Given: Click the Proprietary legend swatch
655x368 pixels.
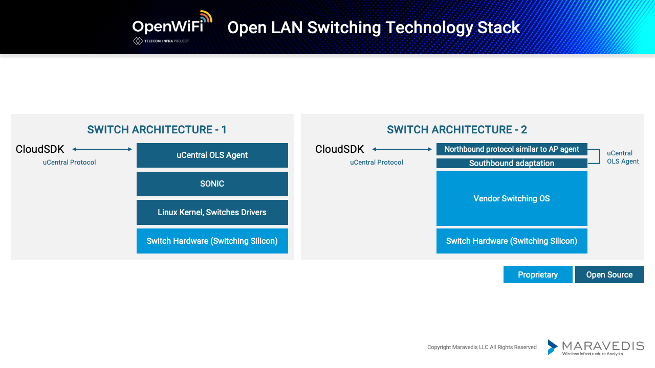Looking at the screenshot, I should point(538,274).
